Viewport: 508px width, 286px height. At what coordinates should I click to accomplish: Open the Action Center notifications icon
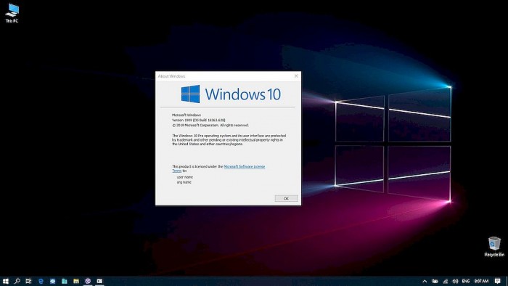tap(498, 281)
